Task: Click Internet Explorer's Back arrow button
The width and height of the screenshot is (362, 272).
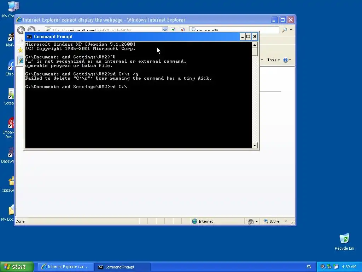Action: tap(21, 30)
